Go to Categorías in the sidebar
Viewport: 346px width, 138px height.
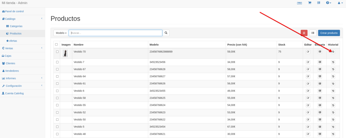[16, 26]
